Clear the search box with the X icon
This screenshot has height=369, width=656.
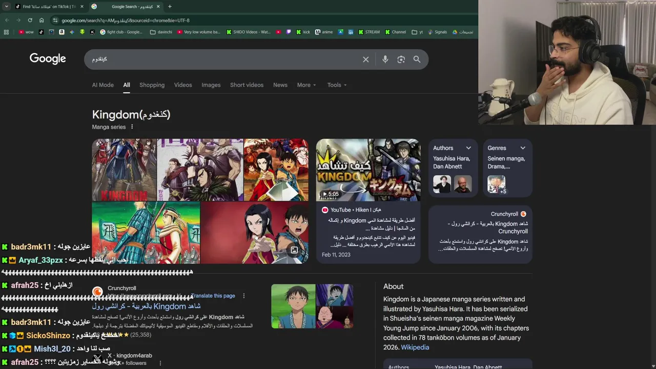click(x=366, y=59)
